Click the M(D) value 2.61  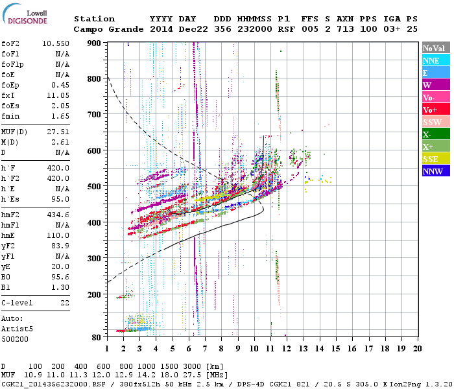tap(60, 143)
